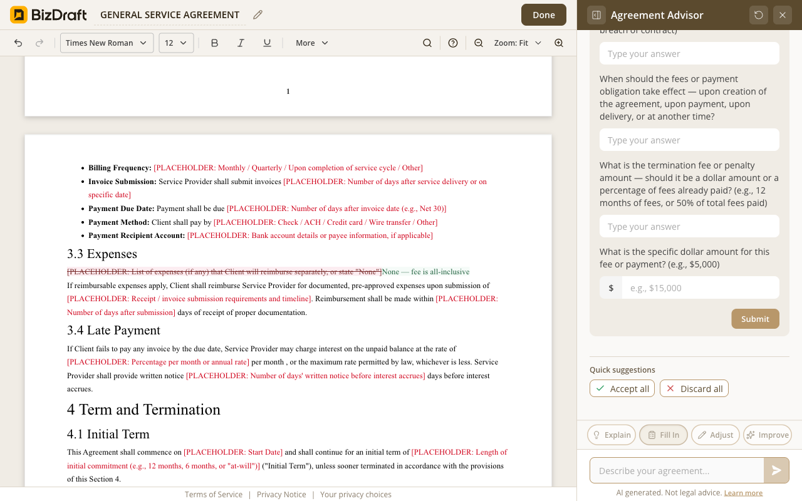Screen dimensions: 802x501
Task: Accept all quick suggestions
Action: (622, 388)
